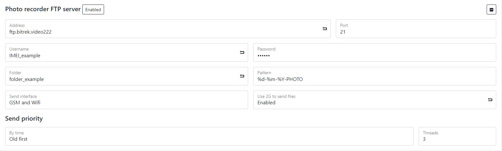Click the Send priority heading
Image resolution: width=502 pixels, height=151 pixels.
(x=24, y=118)
